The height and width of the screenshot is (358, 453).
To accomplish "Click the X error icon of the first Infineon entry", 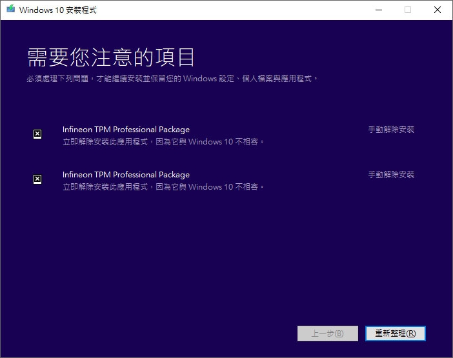I will (37, 134).
